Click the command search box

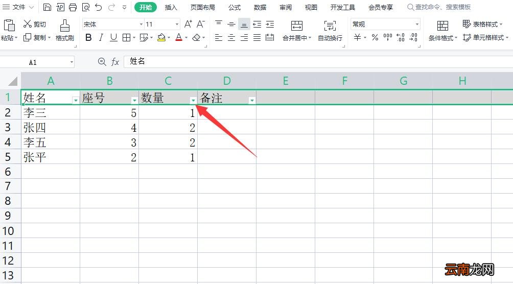tap(439, 7)
